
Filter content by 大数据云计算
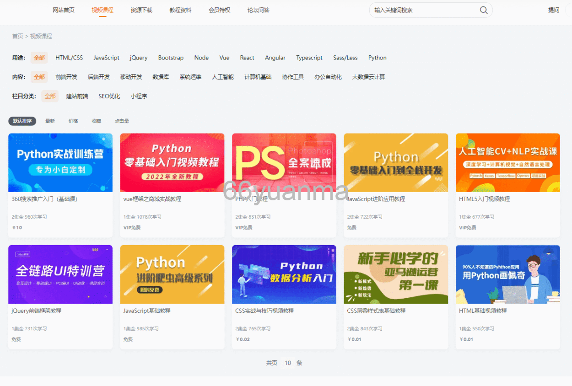pyautogui.click(x=368, y=77)
